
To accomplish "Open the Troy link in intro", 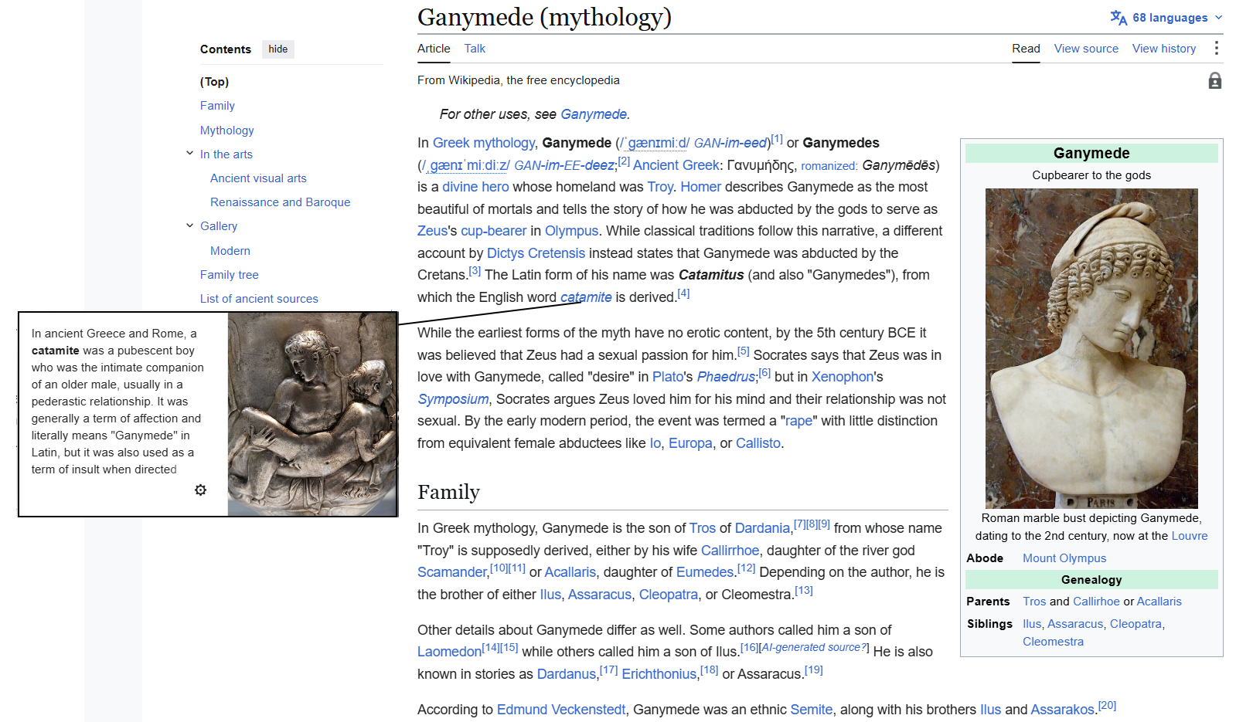I will (660, 187).
